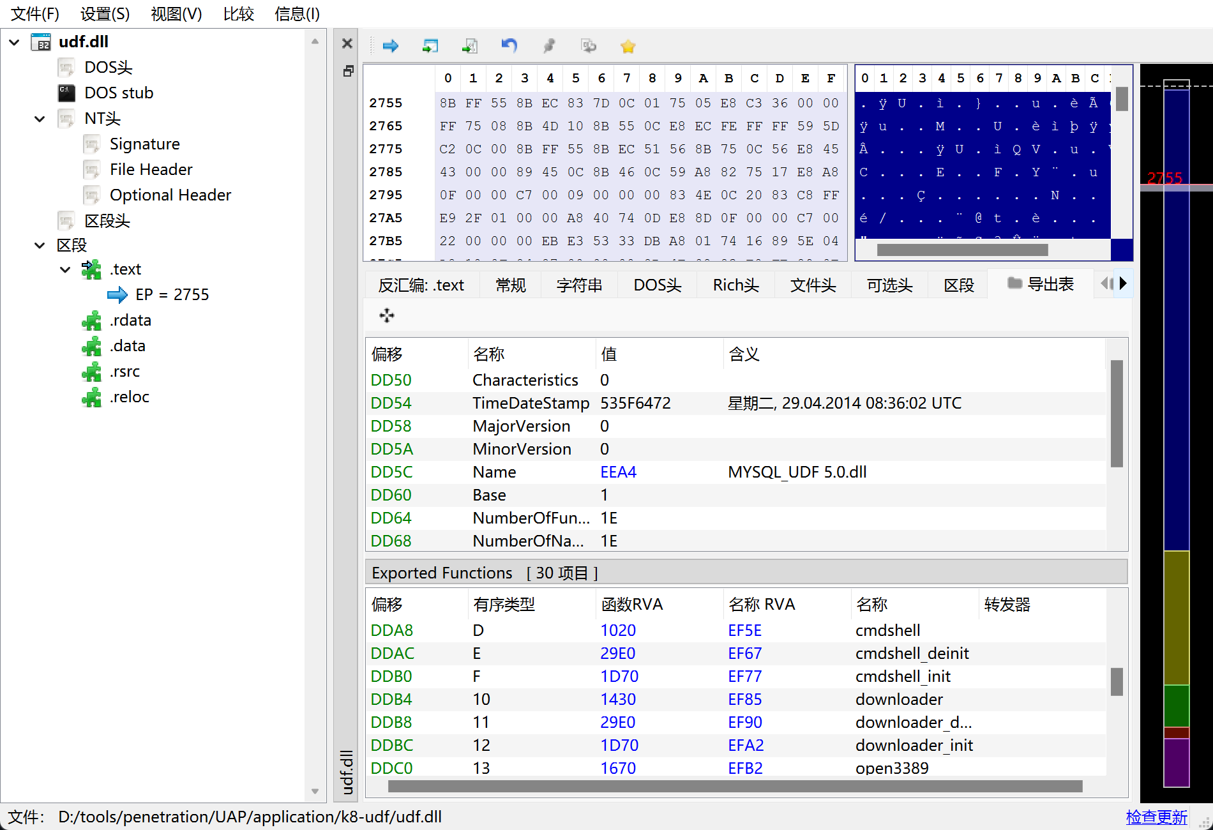Click the icon beside Signature in the tree

pos(92,144)
